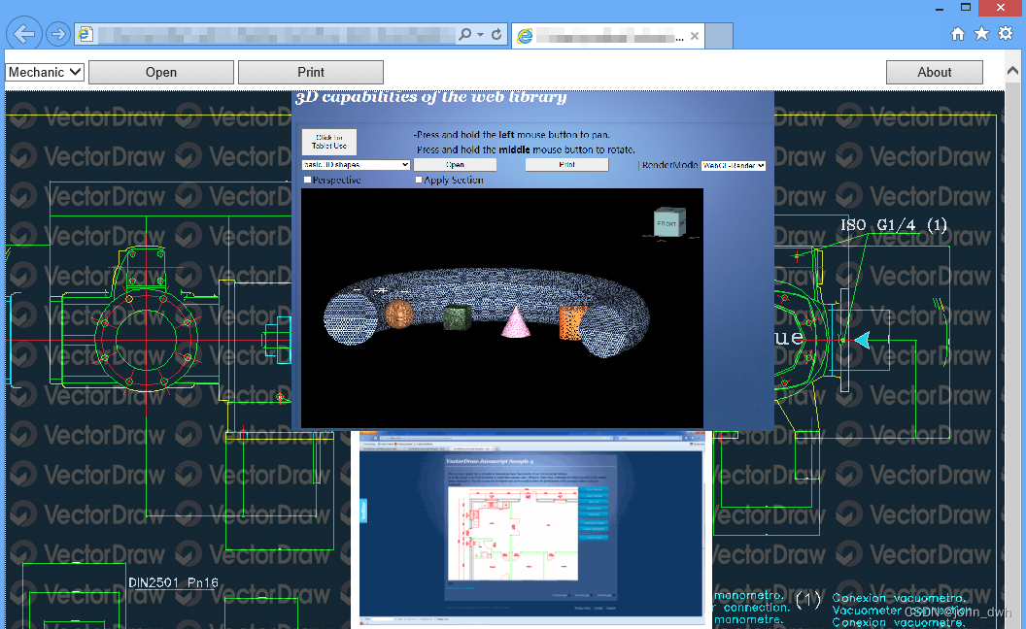
Task: Open the browser Tools gear icon
Action: [x=1006, y=32]
